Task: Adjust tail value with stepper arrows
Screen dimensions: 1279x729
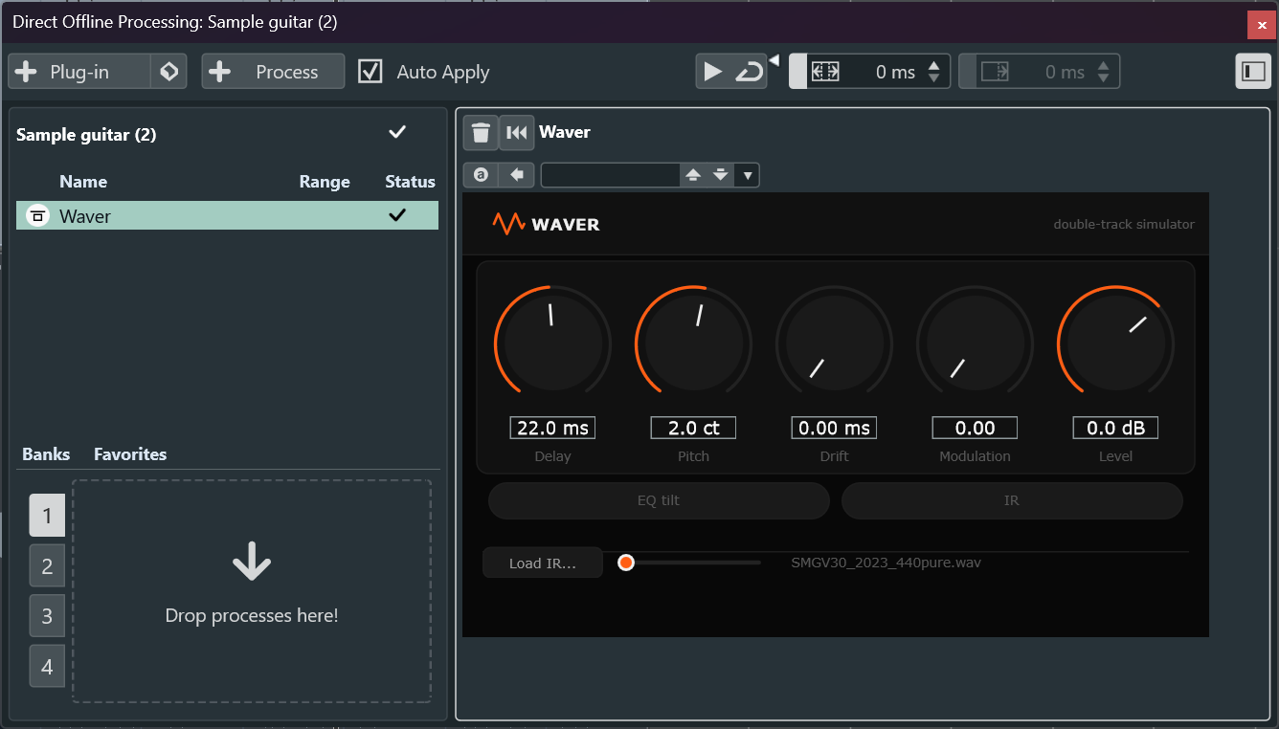Action: pos(1104,72)
